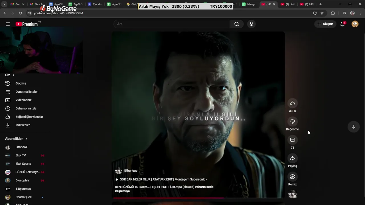Open YouTube account avatar menu
Viewport: 365px width, 205px height.
(355, 24)
